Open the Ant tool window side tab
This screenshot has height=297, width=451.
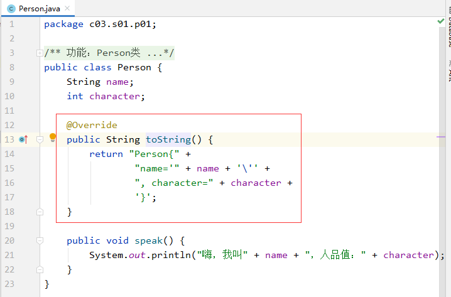(x=449, y=70)
